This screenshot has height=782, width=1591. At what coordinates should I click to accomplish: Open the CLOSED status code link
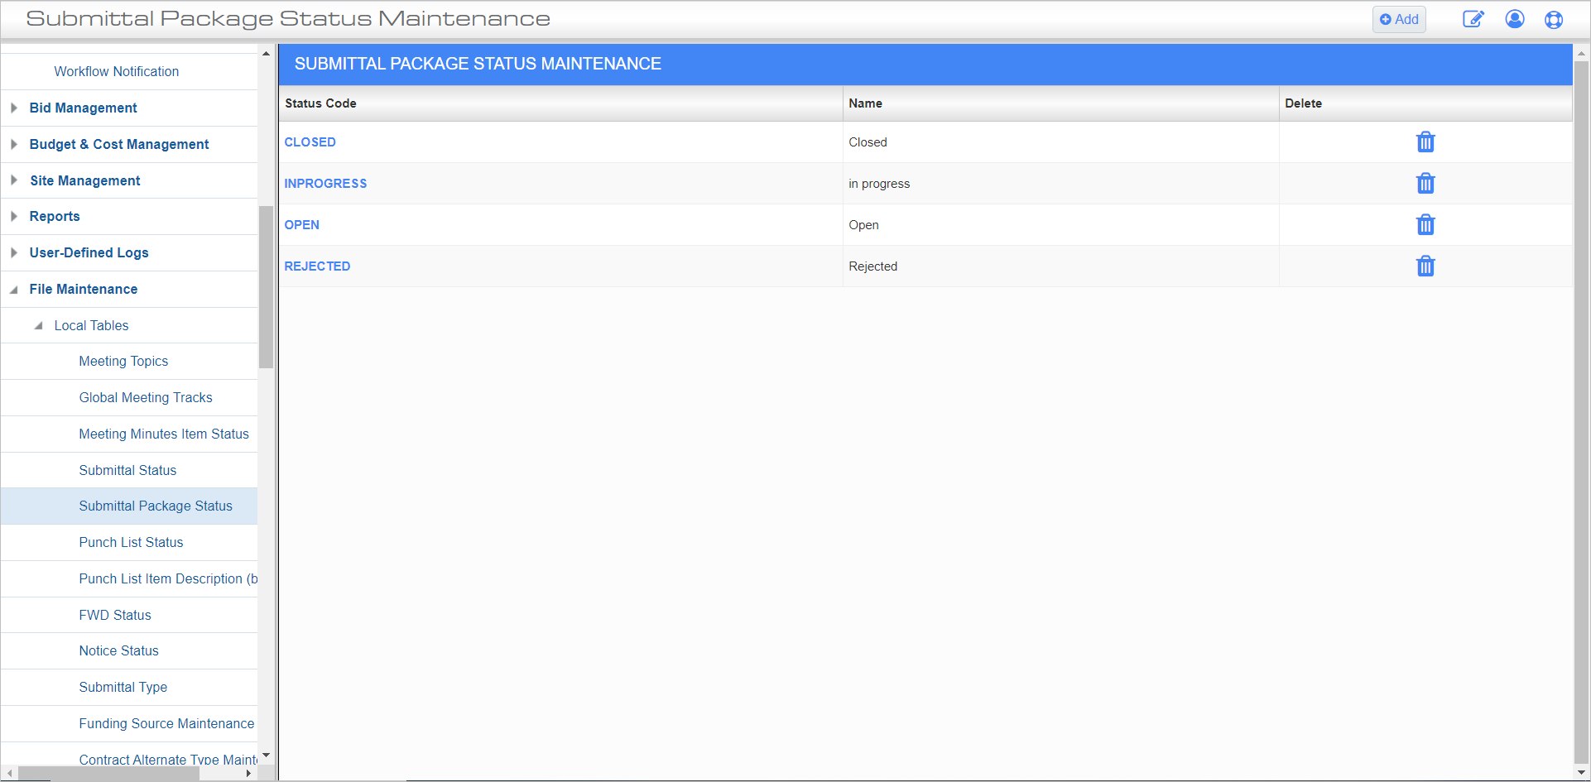pos(310,142)
